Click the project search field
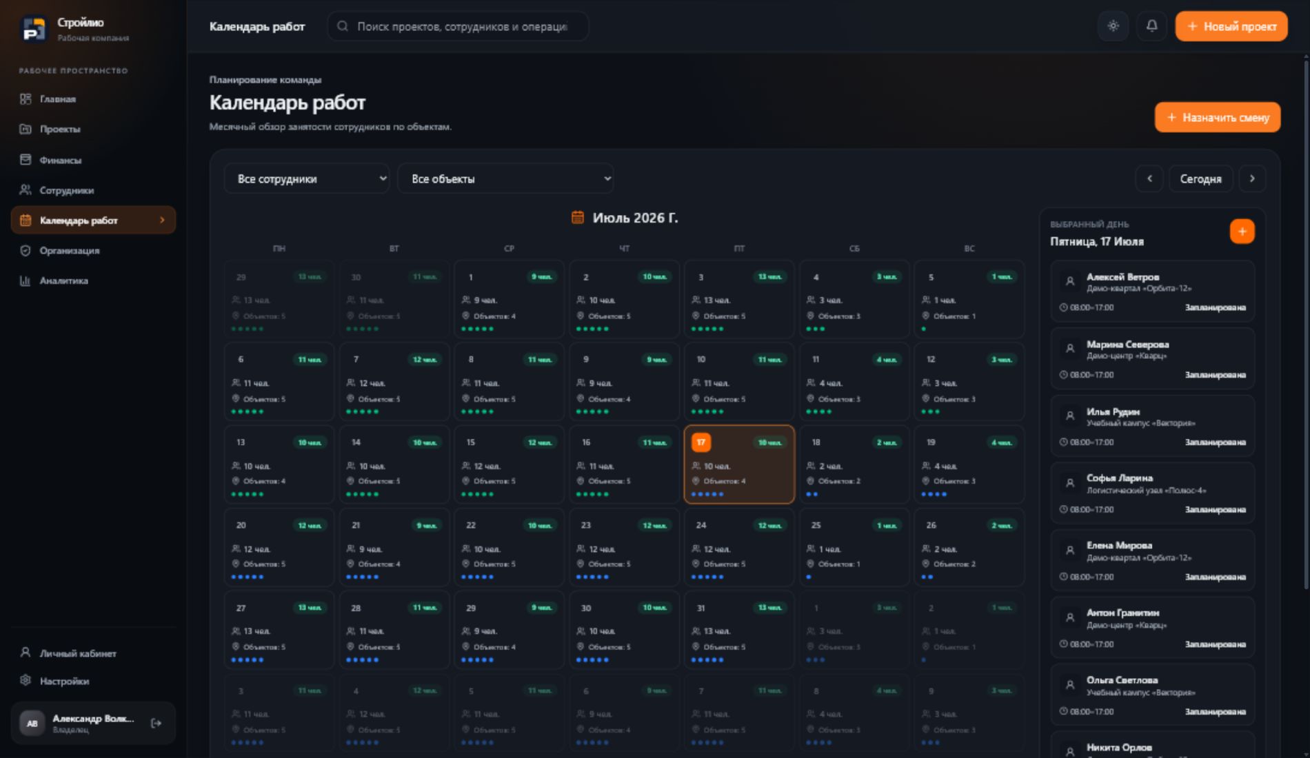The height and width of the screenshot is (758, 1310). point(458,26)
